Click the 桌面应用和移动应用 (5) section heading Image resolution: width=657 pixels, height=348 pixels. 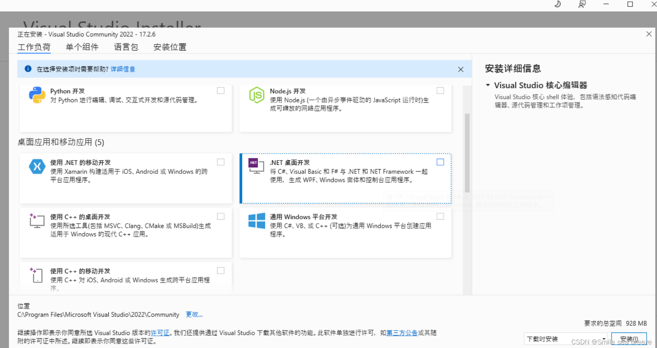point(61,142)
